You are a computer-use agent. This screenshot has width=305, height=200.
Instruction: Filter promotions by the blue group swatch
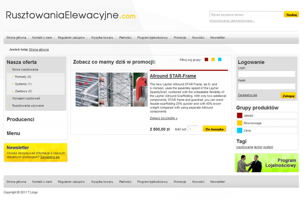pyautogui.click(x=220, y=60)
